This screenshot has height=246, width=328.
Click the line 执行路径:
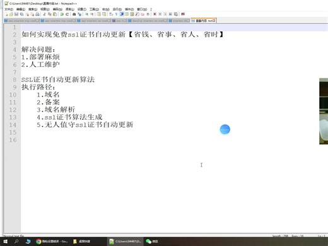pos(38,87)
